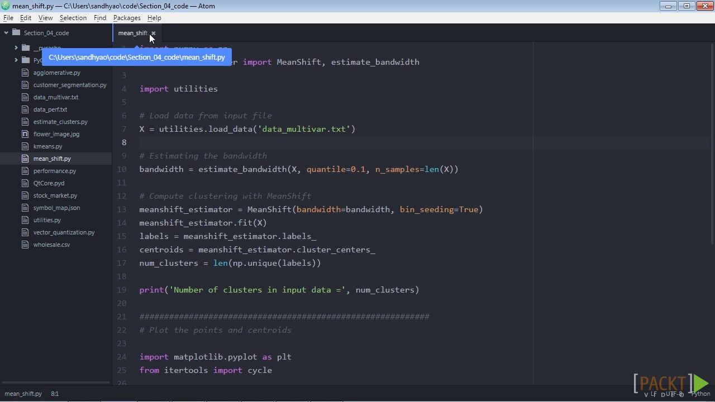This screenshot has width=715, height=402.
Task: Open symbol_map.json file
Action: [56, 208]
